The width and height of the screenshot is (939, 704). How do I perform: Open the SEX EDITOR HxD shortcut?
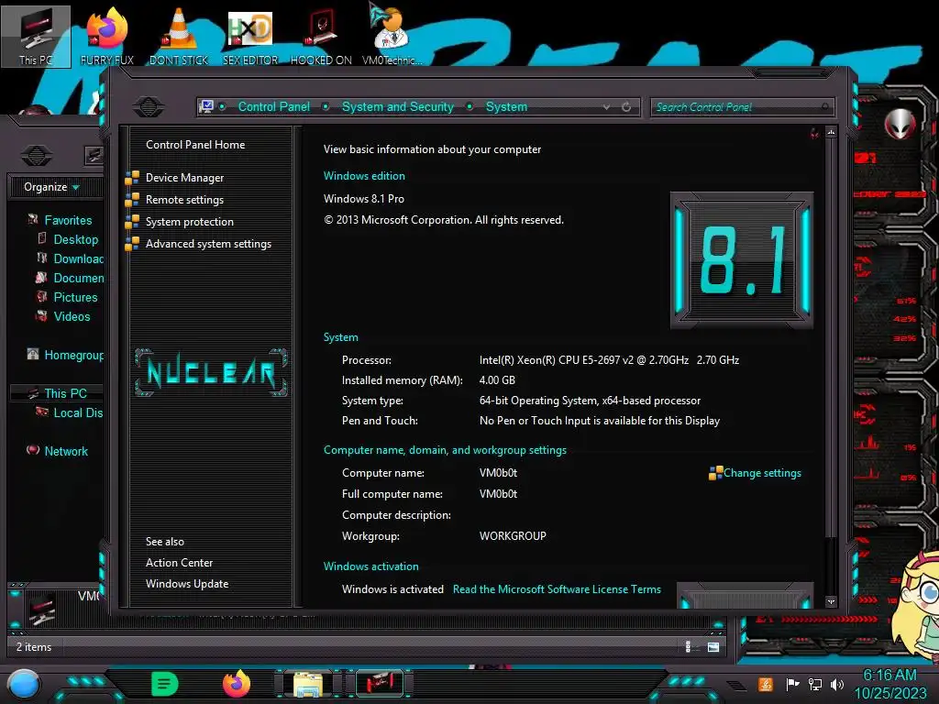click(x=250, y=36)
